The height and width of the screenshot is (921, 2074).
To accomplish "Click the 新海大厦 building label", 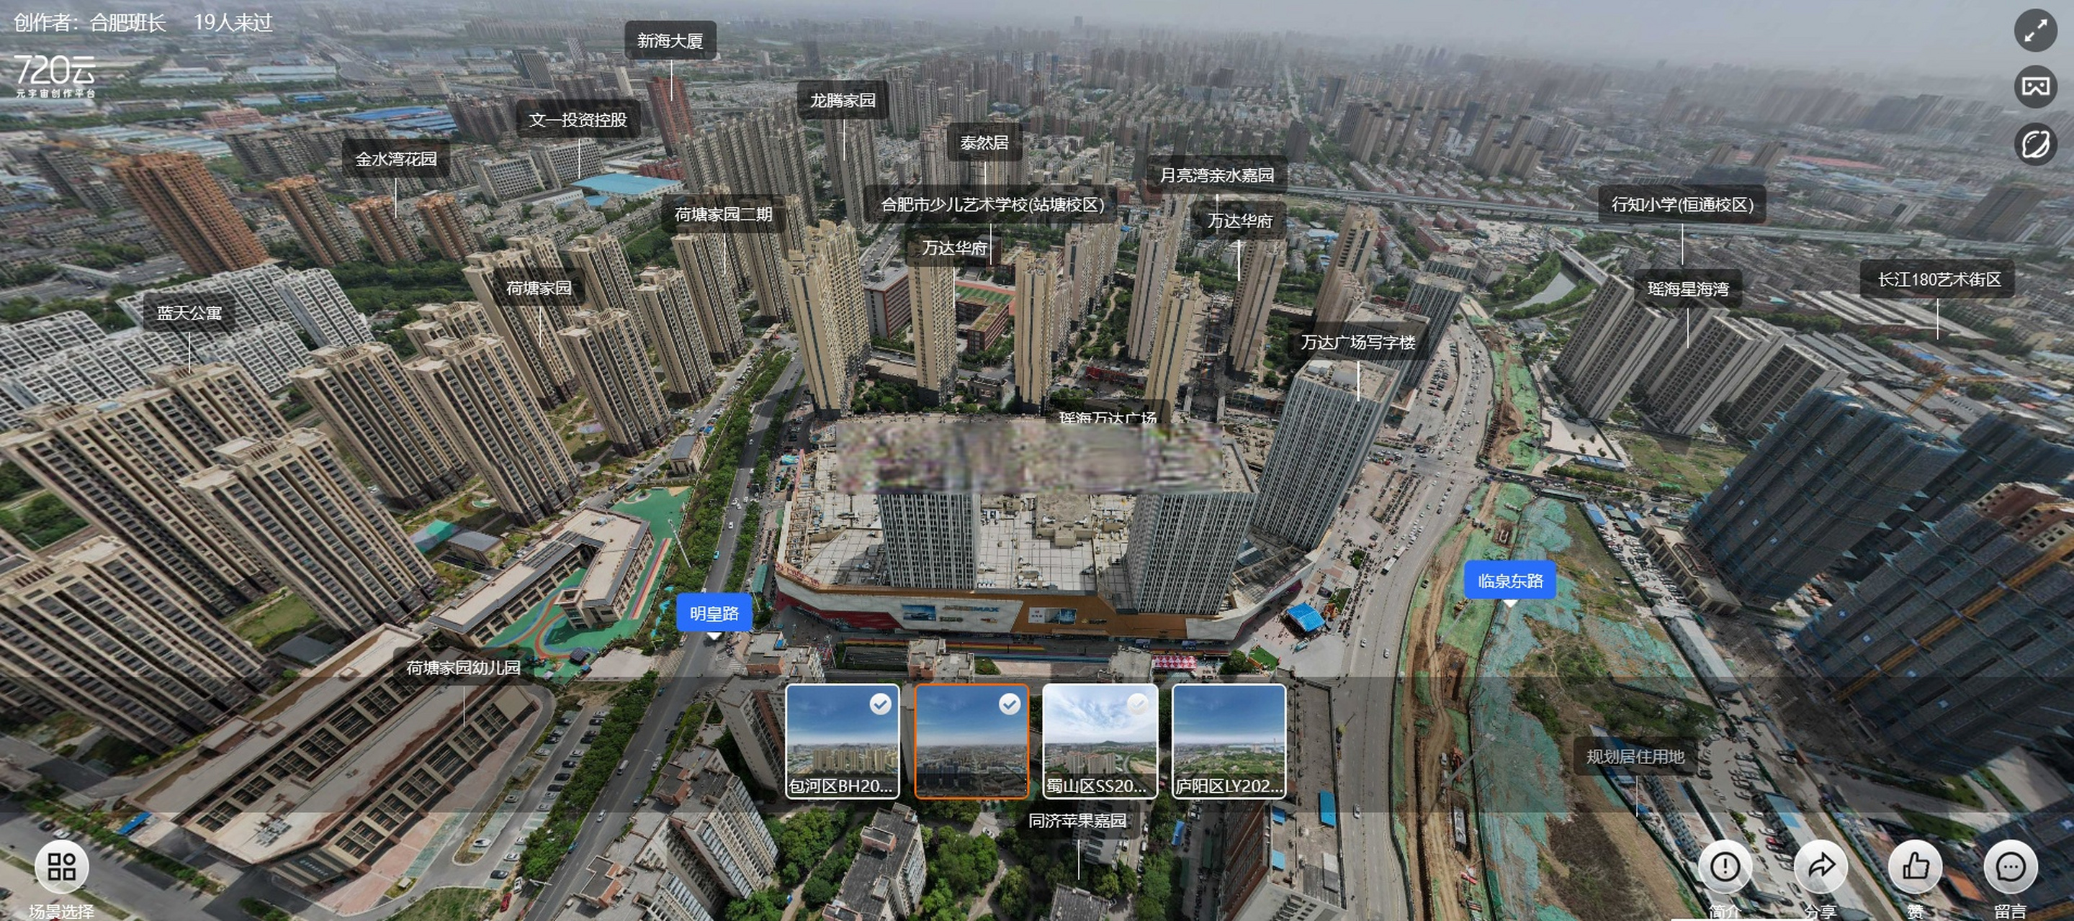I will point(670,40).
